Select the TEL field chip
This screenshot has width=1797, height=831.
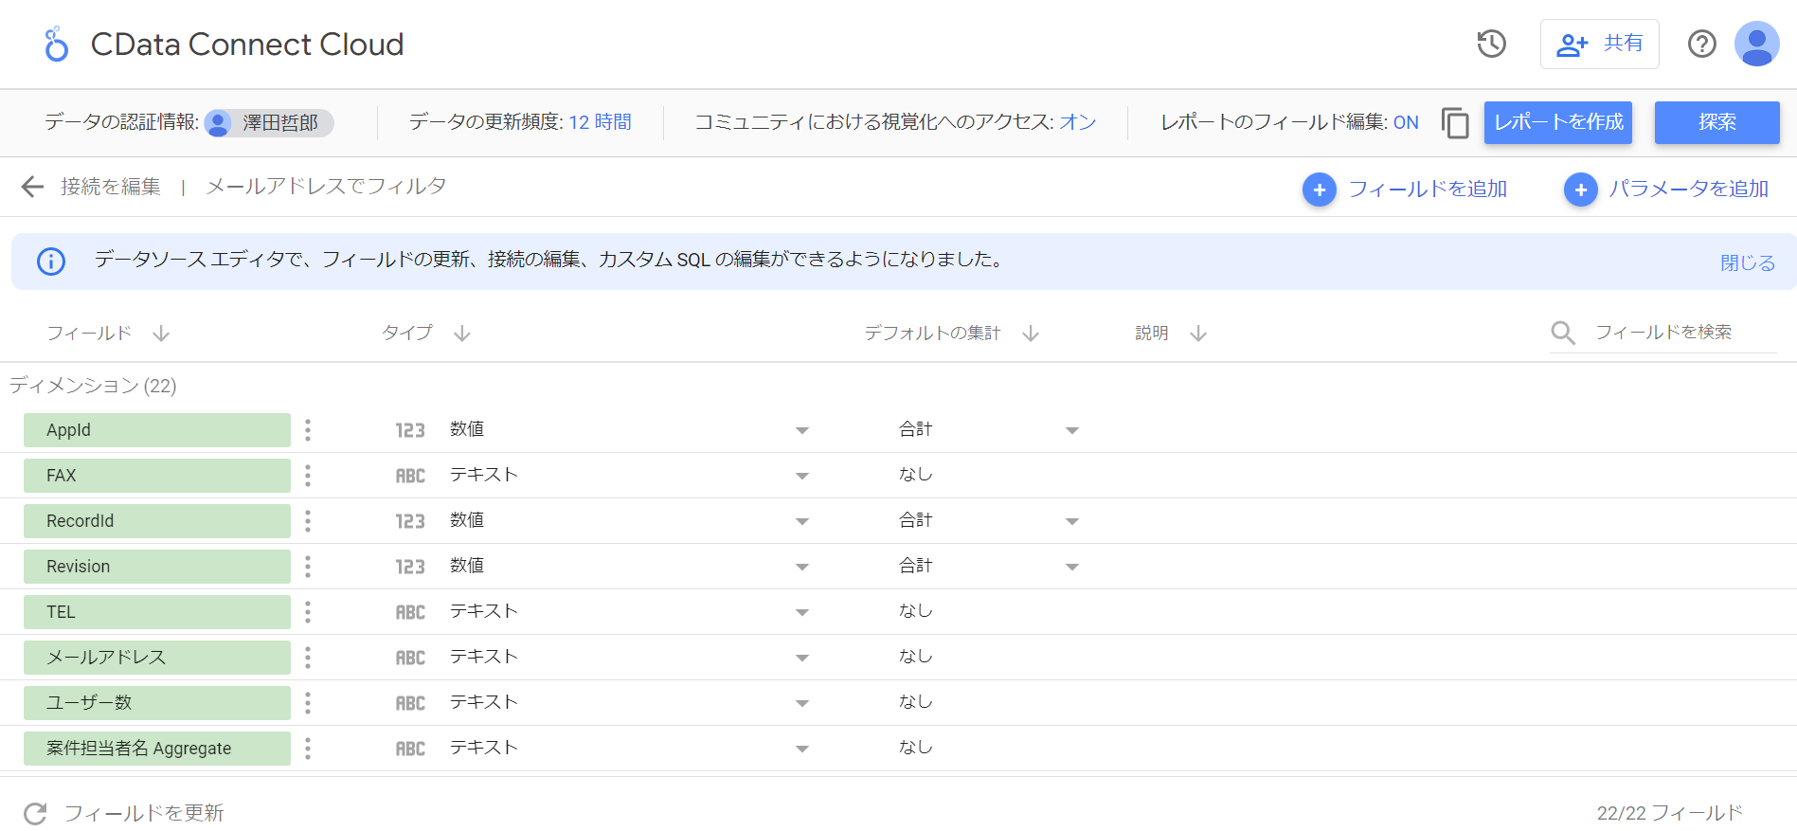pos(157,612)
